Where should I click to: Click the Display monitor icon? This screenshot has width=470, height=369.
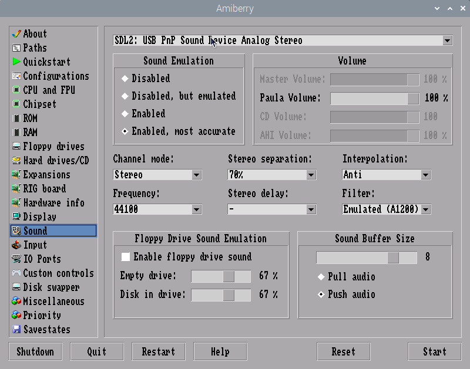pos(16,216)
